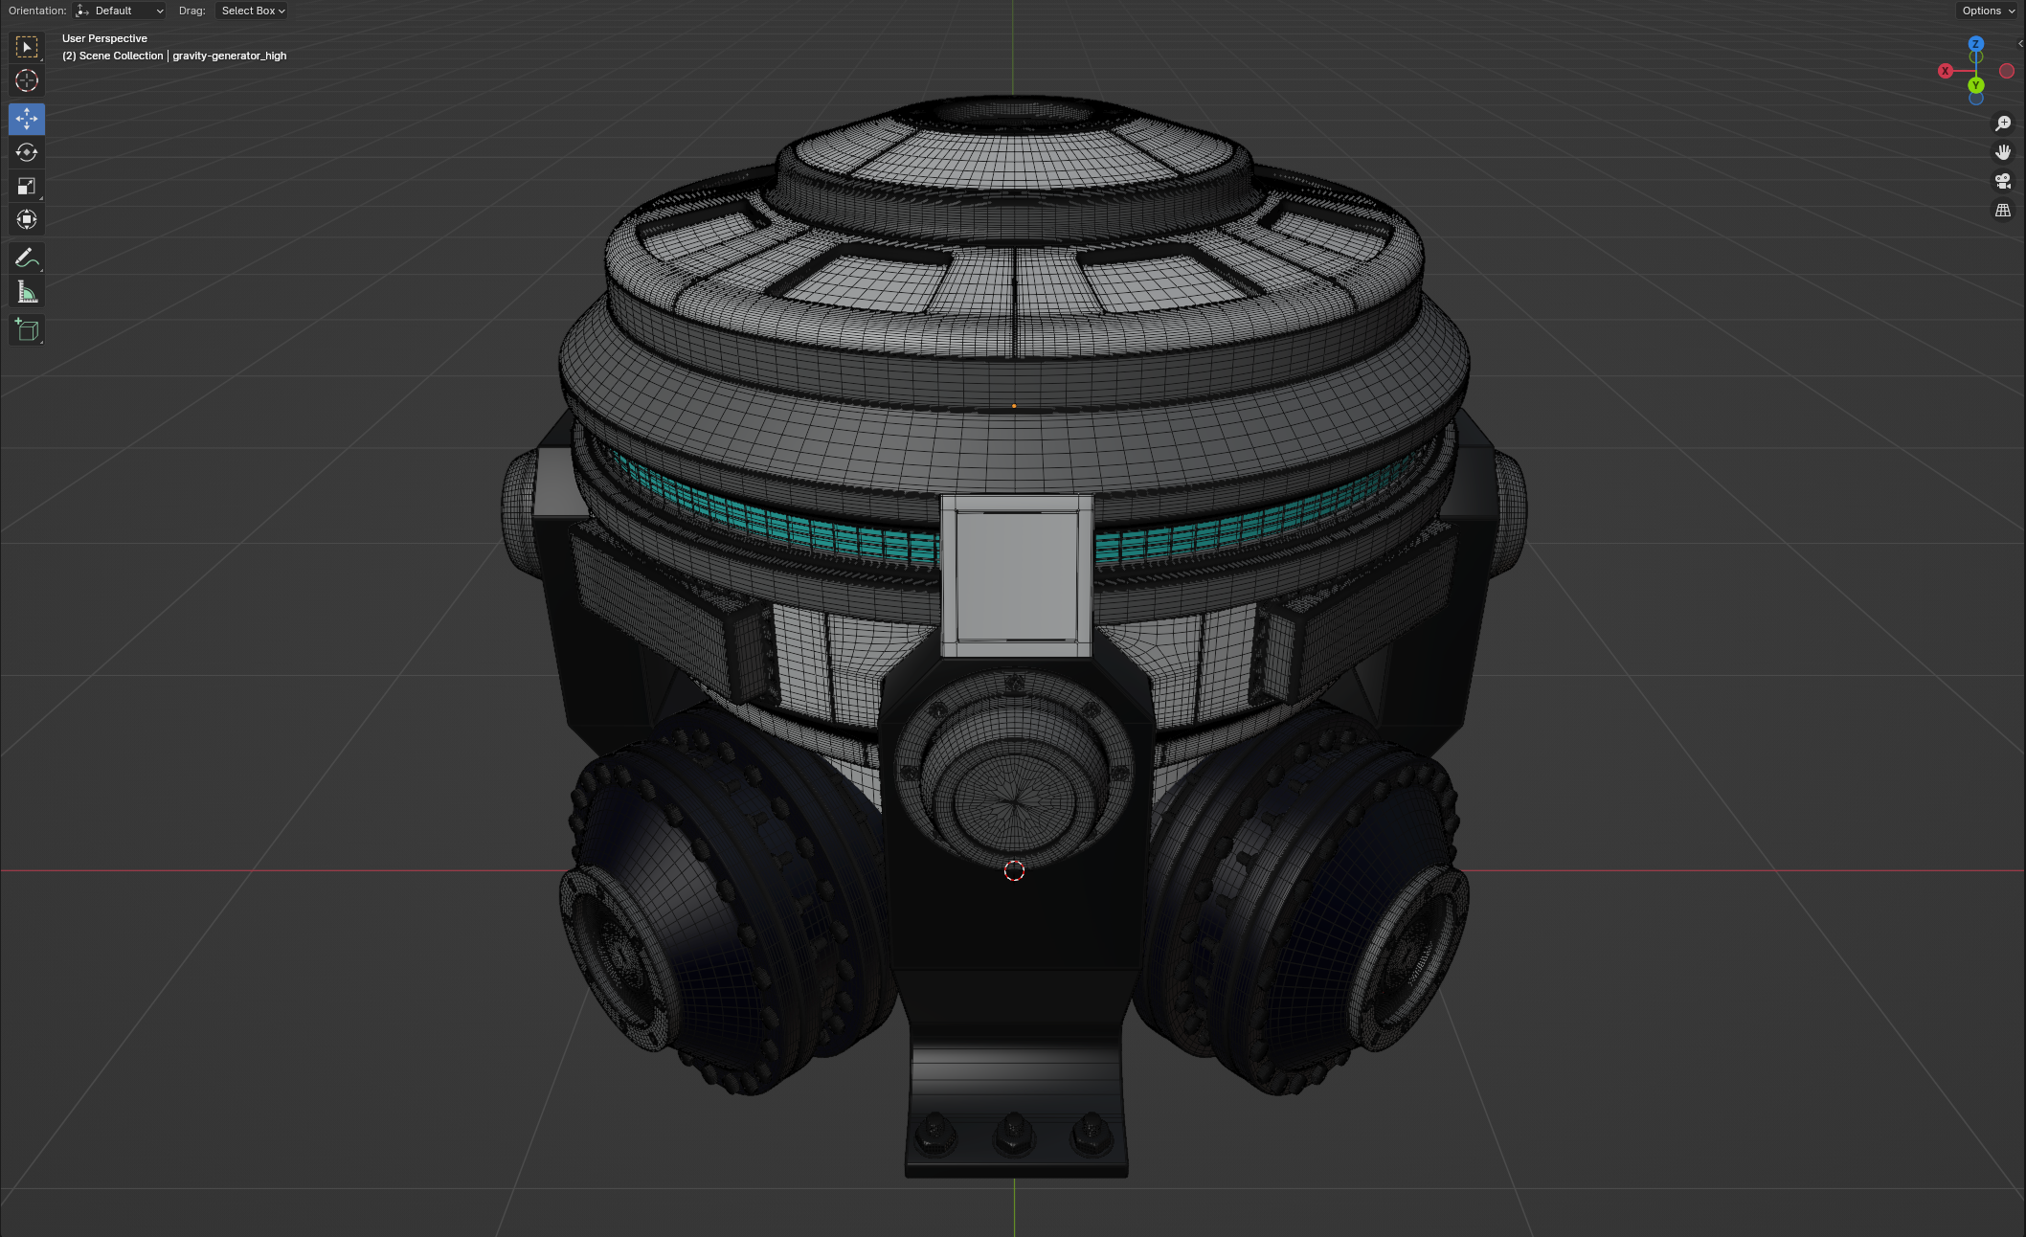The image size is (2026, 1237).
Task: Open the Options dropdown
Action: click(1988, 11)
